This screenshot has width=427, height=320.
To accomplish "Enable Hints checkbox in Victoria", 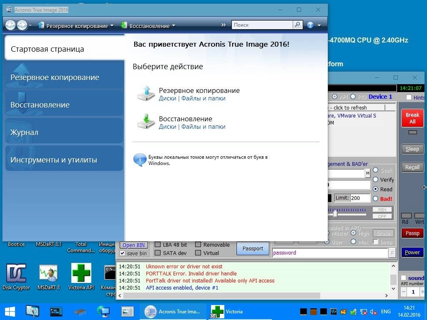I will coord(409,97).
